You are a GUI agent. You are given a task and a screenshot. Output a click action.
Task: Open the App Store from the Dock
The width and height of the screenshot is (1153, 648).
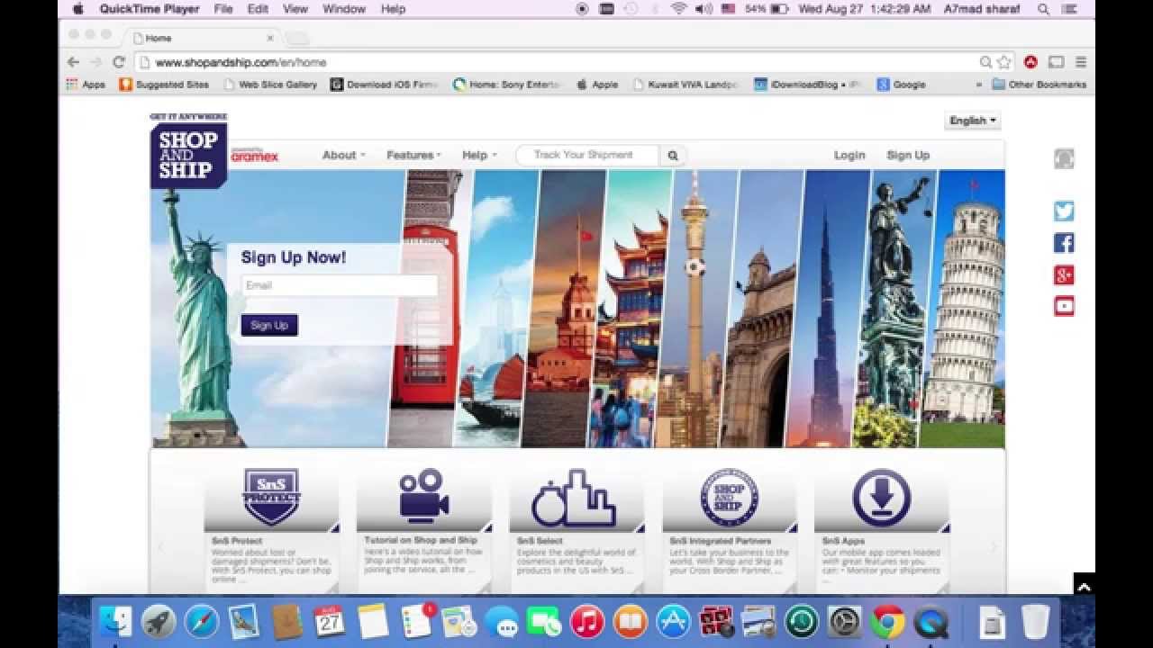click(x=673, y=622)
